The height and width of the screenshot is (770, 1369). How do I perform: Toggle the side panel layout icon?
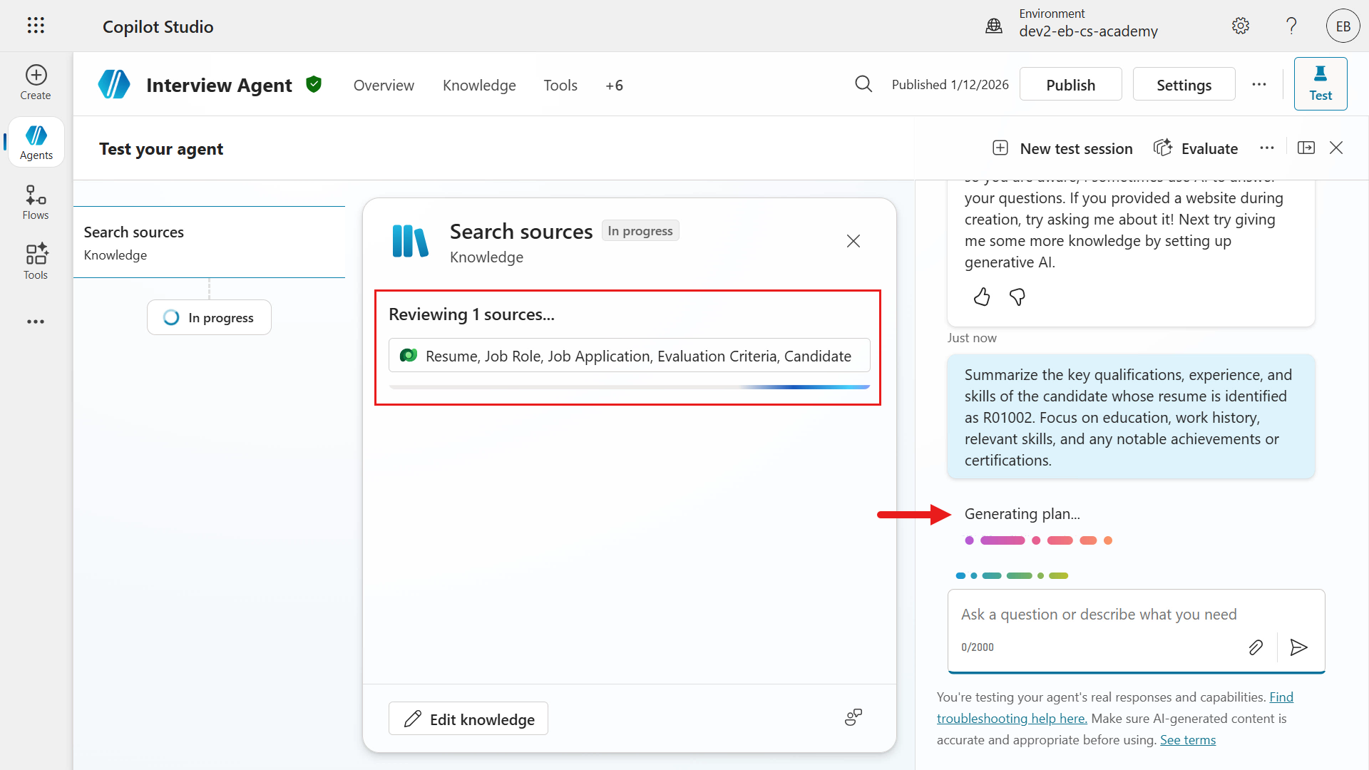pos(1306,148)
